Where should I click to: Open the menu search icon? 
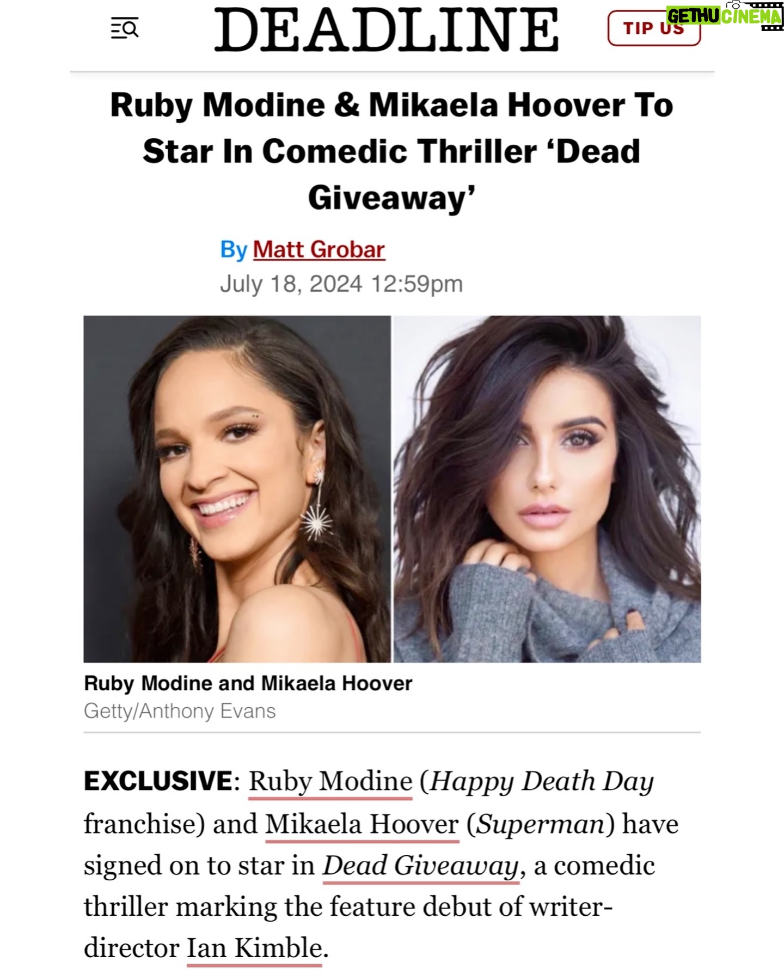(125, 28)
